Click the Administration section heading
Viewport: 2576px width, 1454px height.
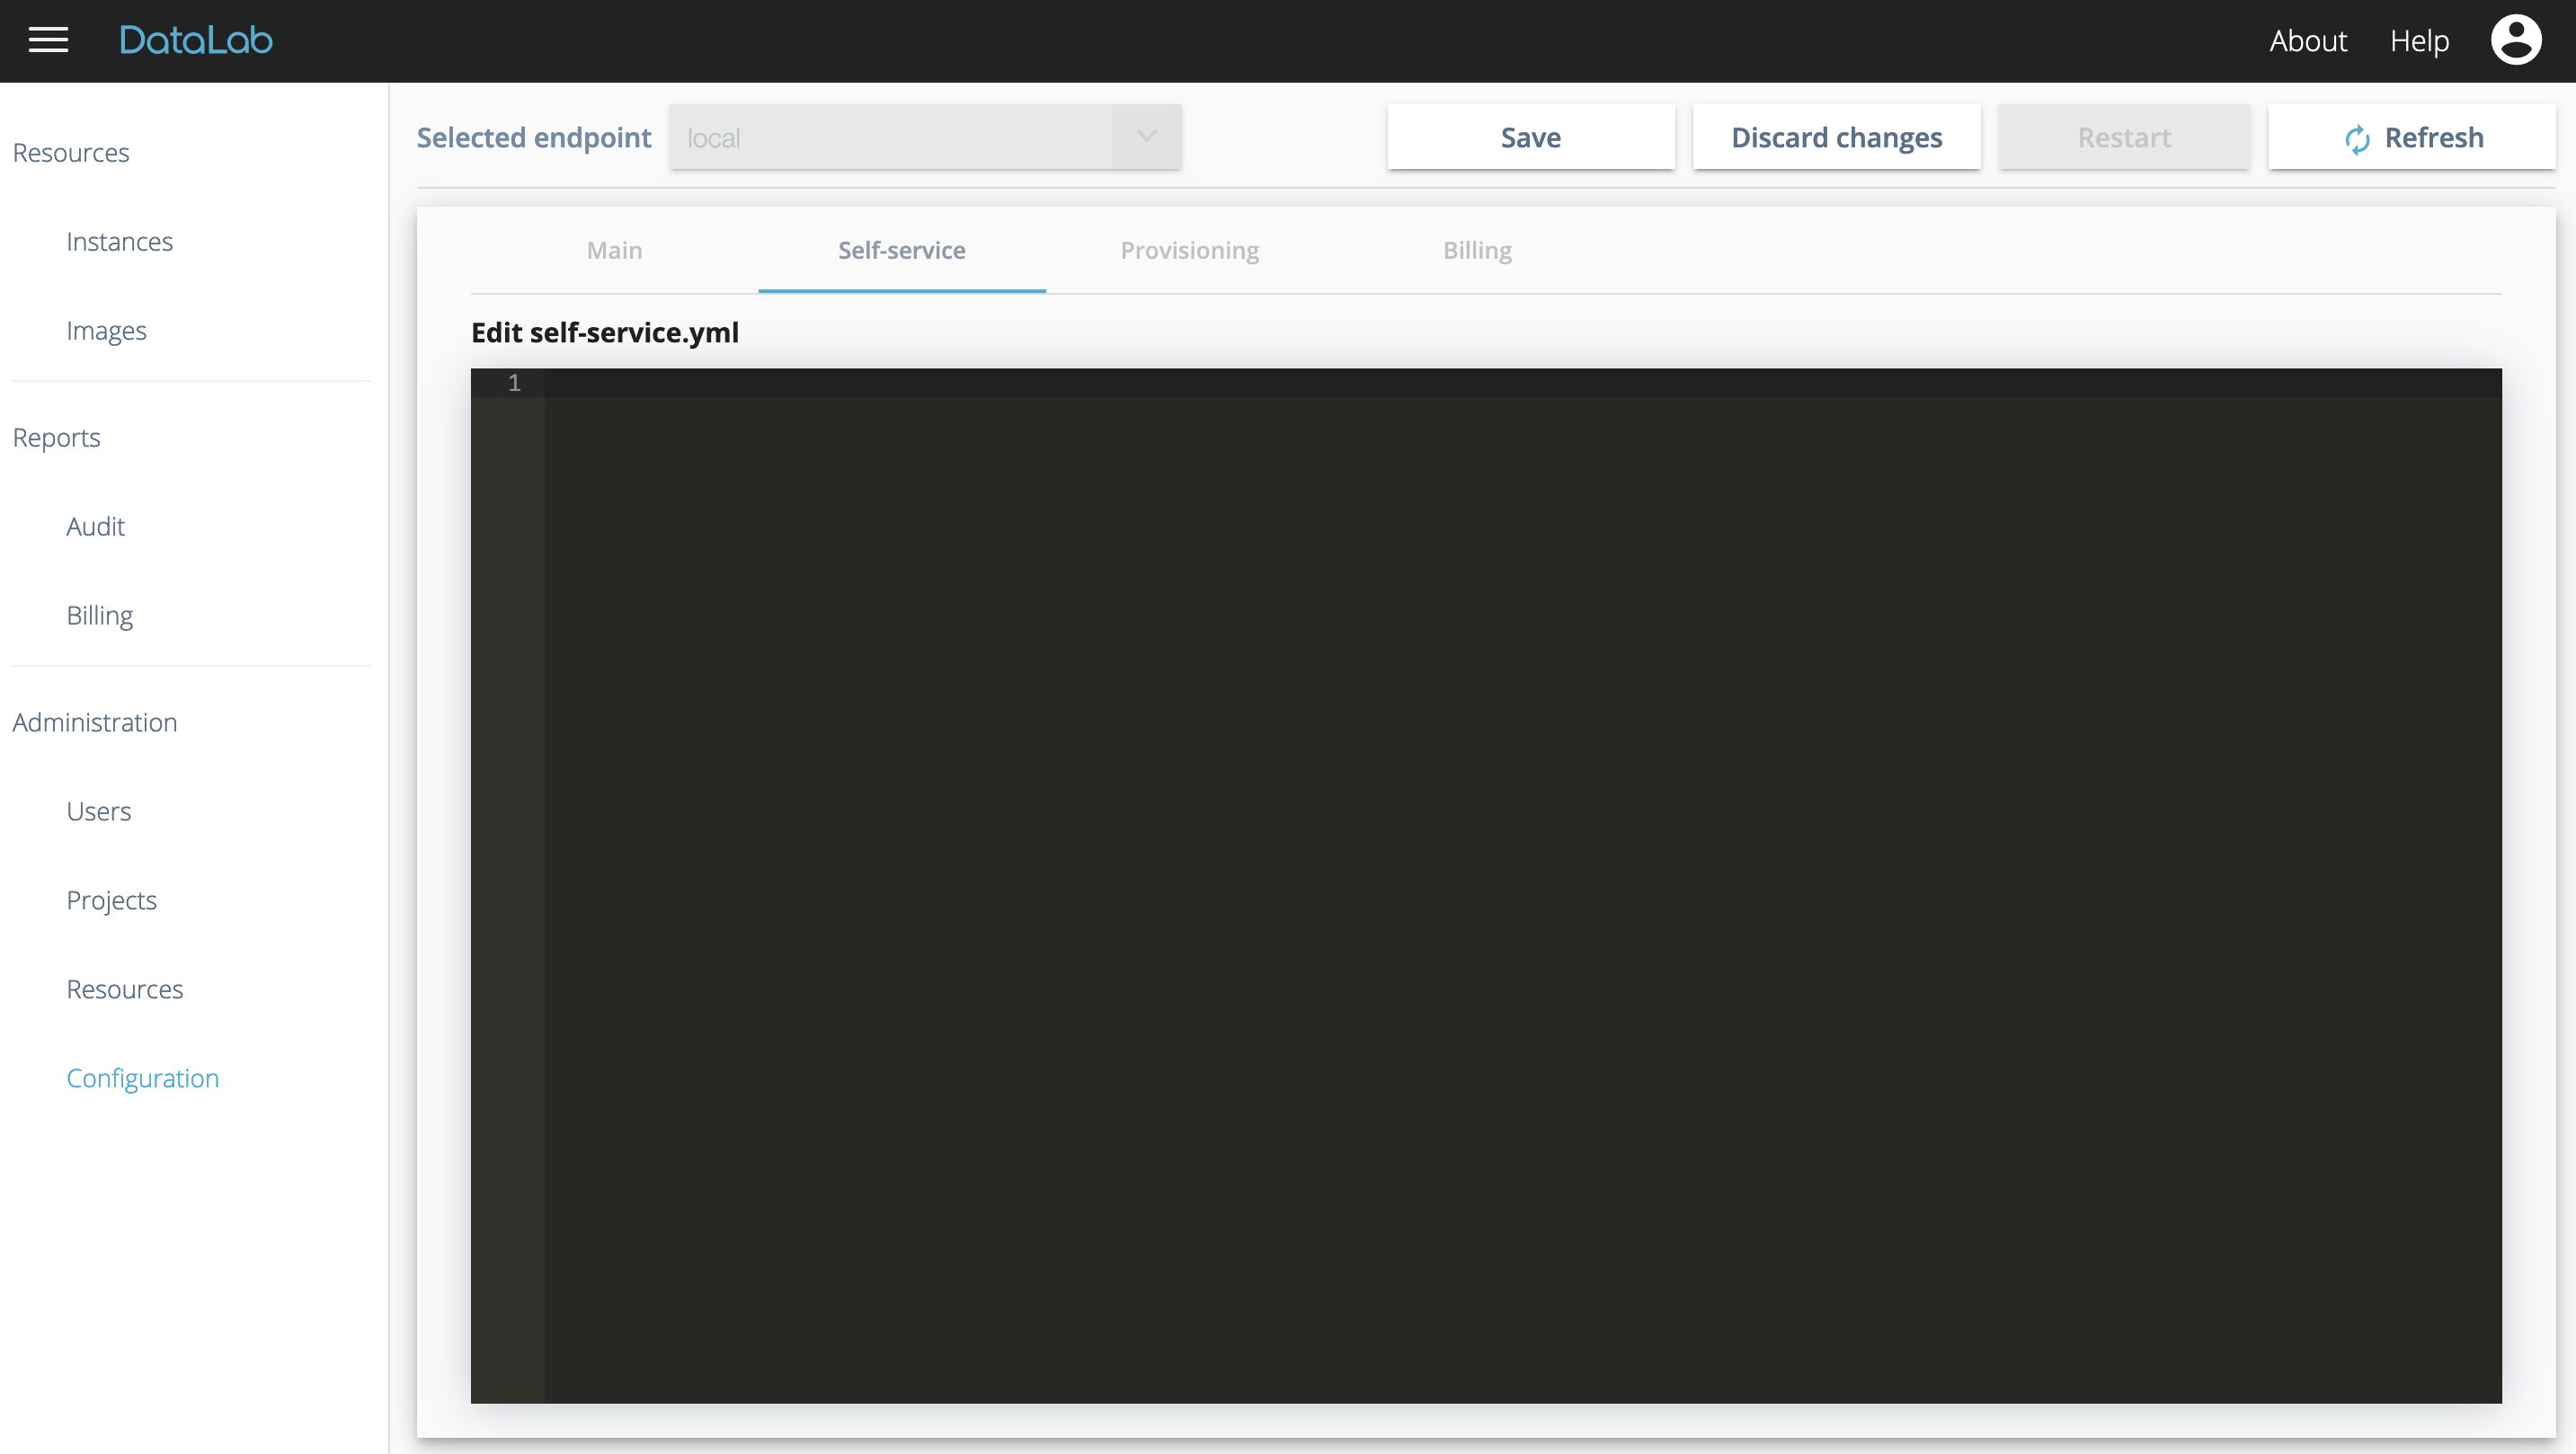[x=94, y=722]
